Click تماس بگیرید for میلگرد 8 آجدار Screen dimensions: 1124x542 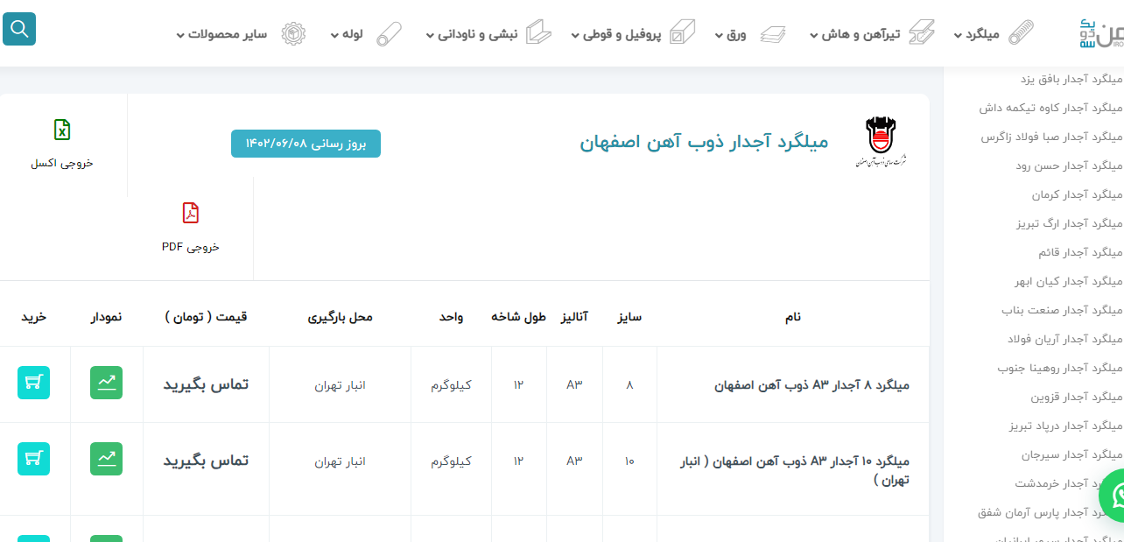(x=206, y=384)
